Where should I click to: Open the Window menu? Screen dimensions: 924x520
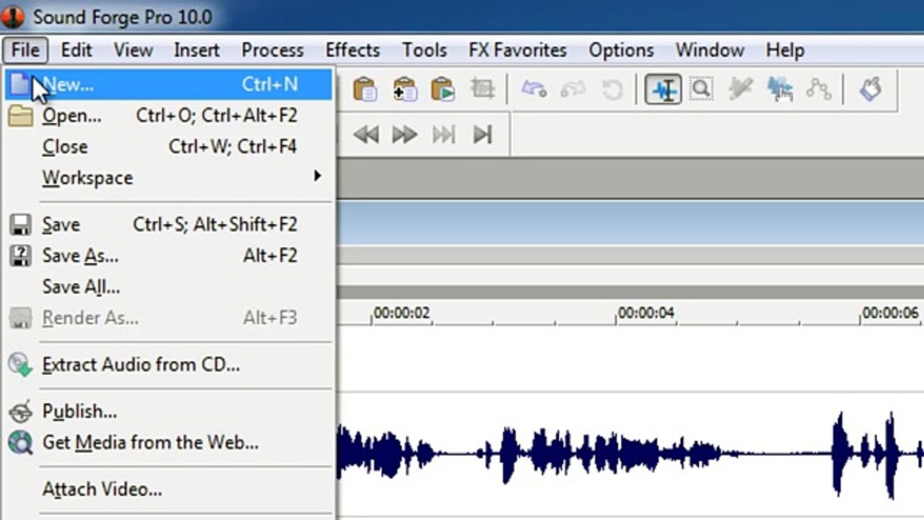click(x=710, y=51)
